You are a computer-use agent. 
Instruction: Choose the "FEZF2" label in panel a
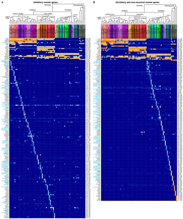76,15
